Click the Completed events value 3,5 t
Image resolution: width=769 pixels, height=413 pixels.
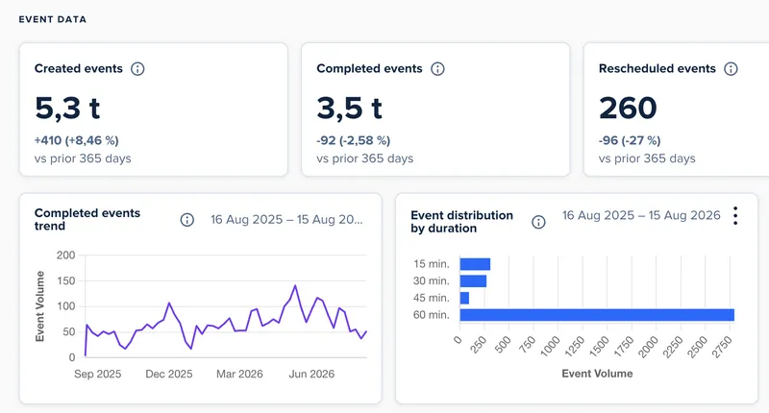pyautogui.click(x=349, y=108)
